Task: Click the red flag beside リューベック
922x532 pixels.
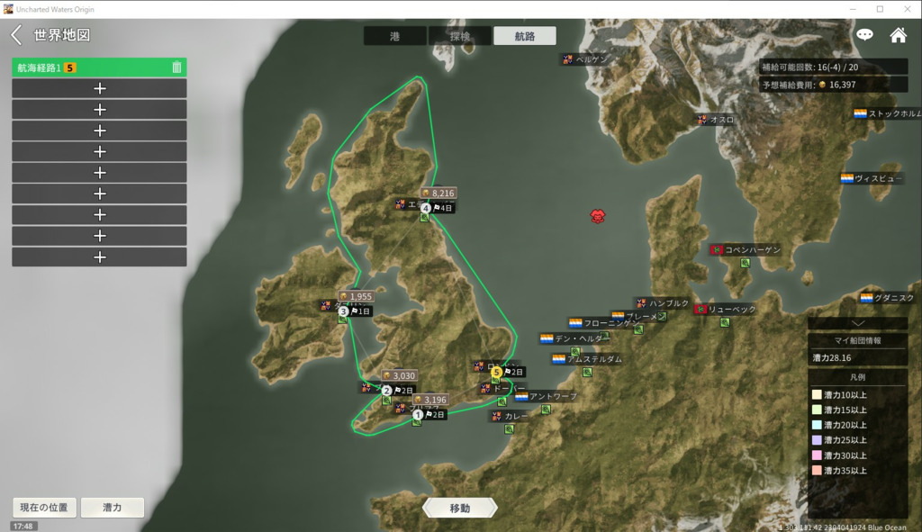Action: click(x=701, y=309)
